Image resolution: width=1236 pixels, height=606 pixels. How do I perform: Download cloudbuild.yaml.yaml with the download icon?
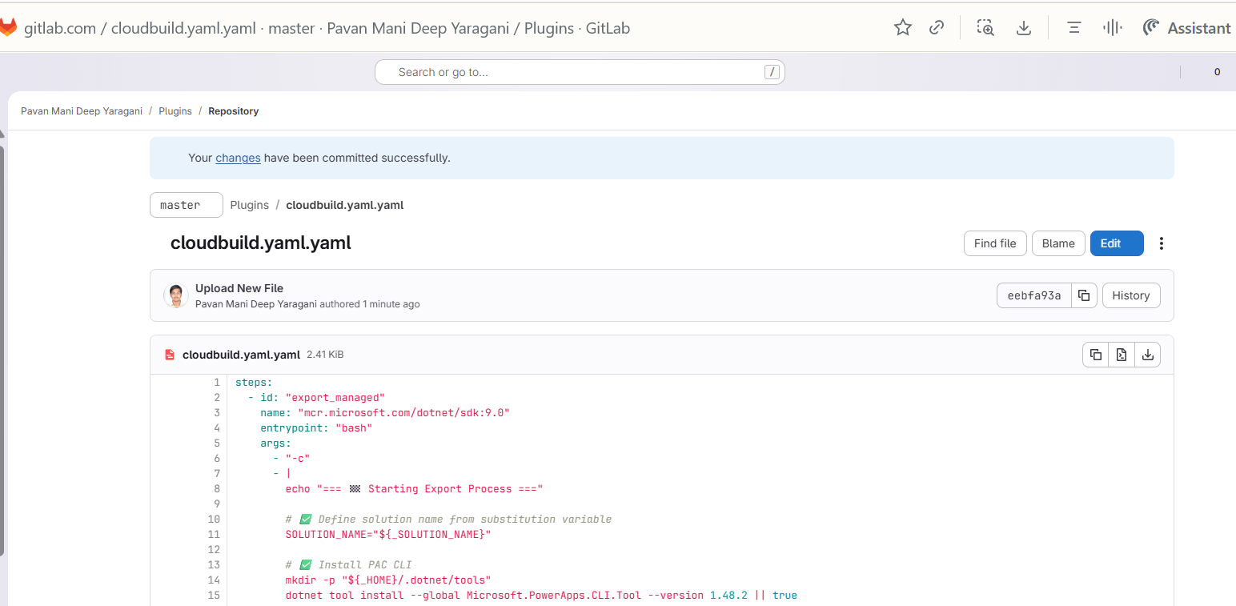1147,355
